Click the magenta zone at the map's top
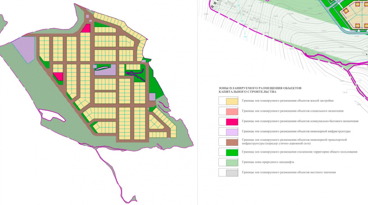This screenshot has width=368, height=205. (86, 29)
